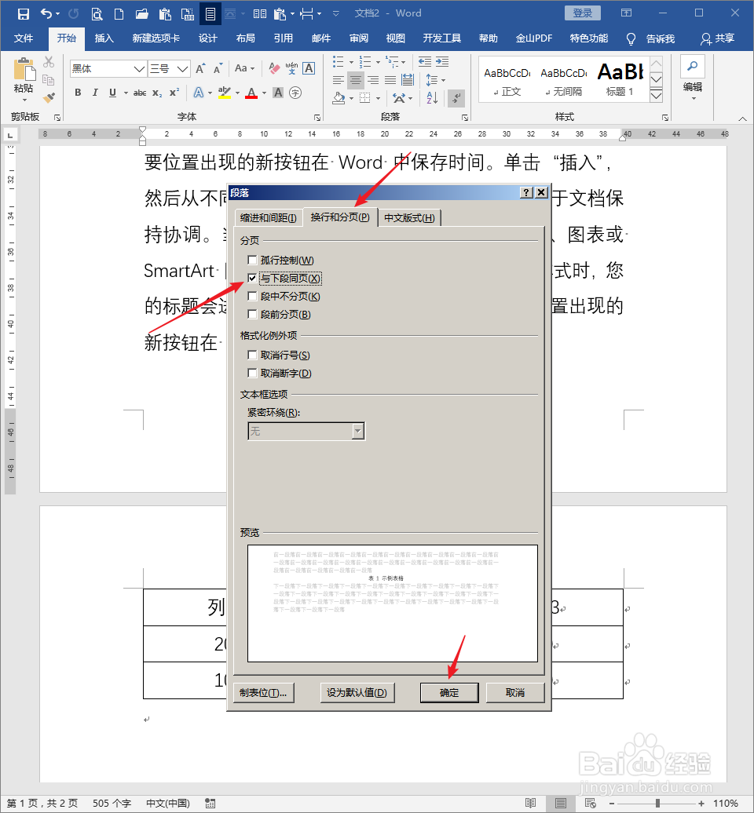
Task: Click the Open folder icon in quick access toolbar
Action: tap(141, 14)
